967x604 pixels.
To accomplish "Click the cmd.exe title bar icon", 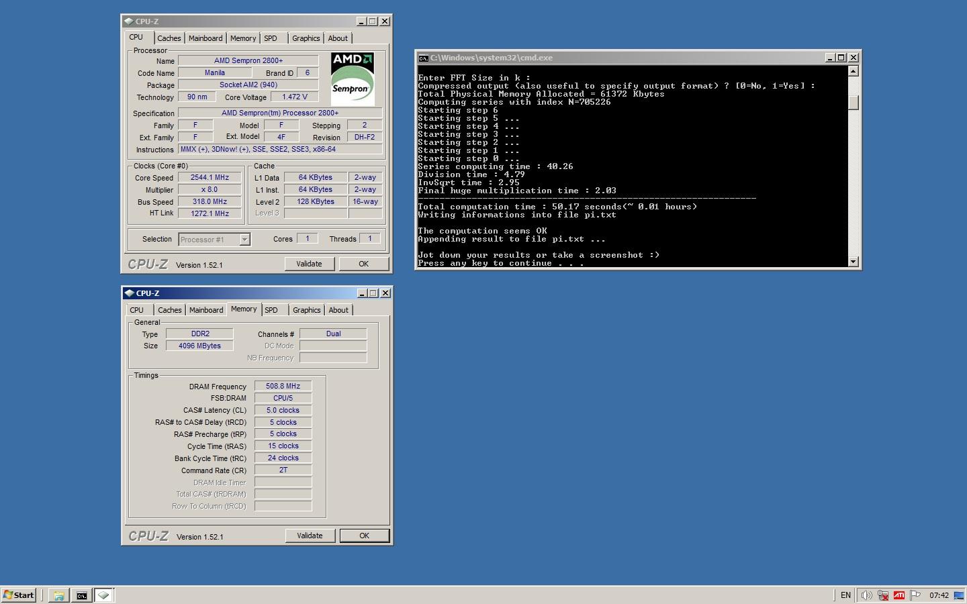I will 423,58.
